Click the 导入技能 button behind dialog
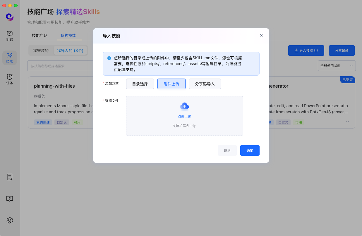This screenshot has width=362, height=236. (306, 51)
